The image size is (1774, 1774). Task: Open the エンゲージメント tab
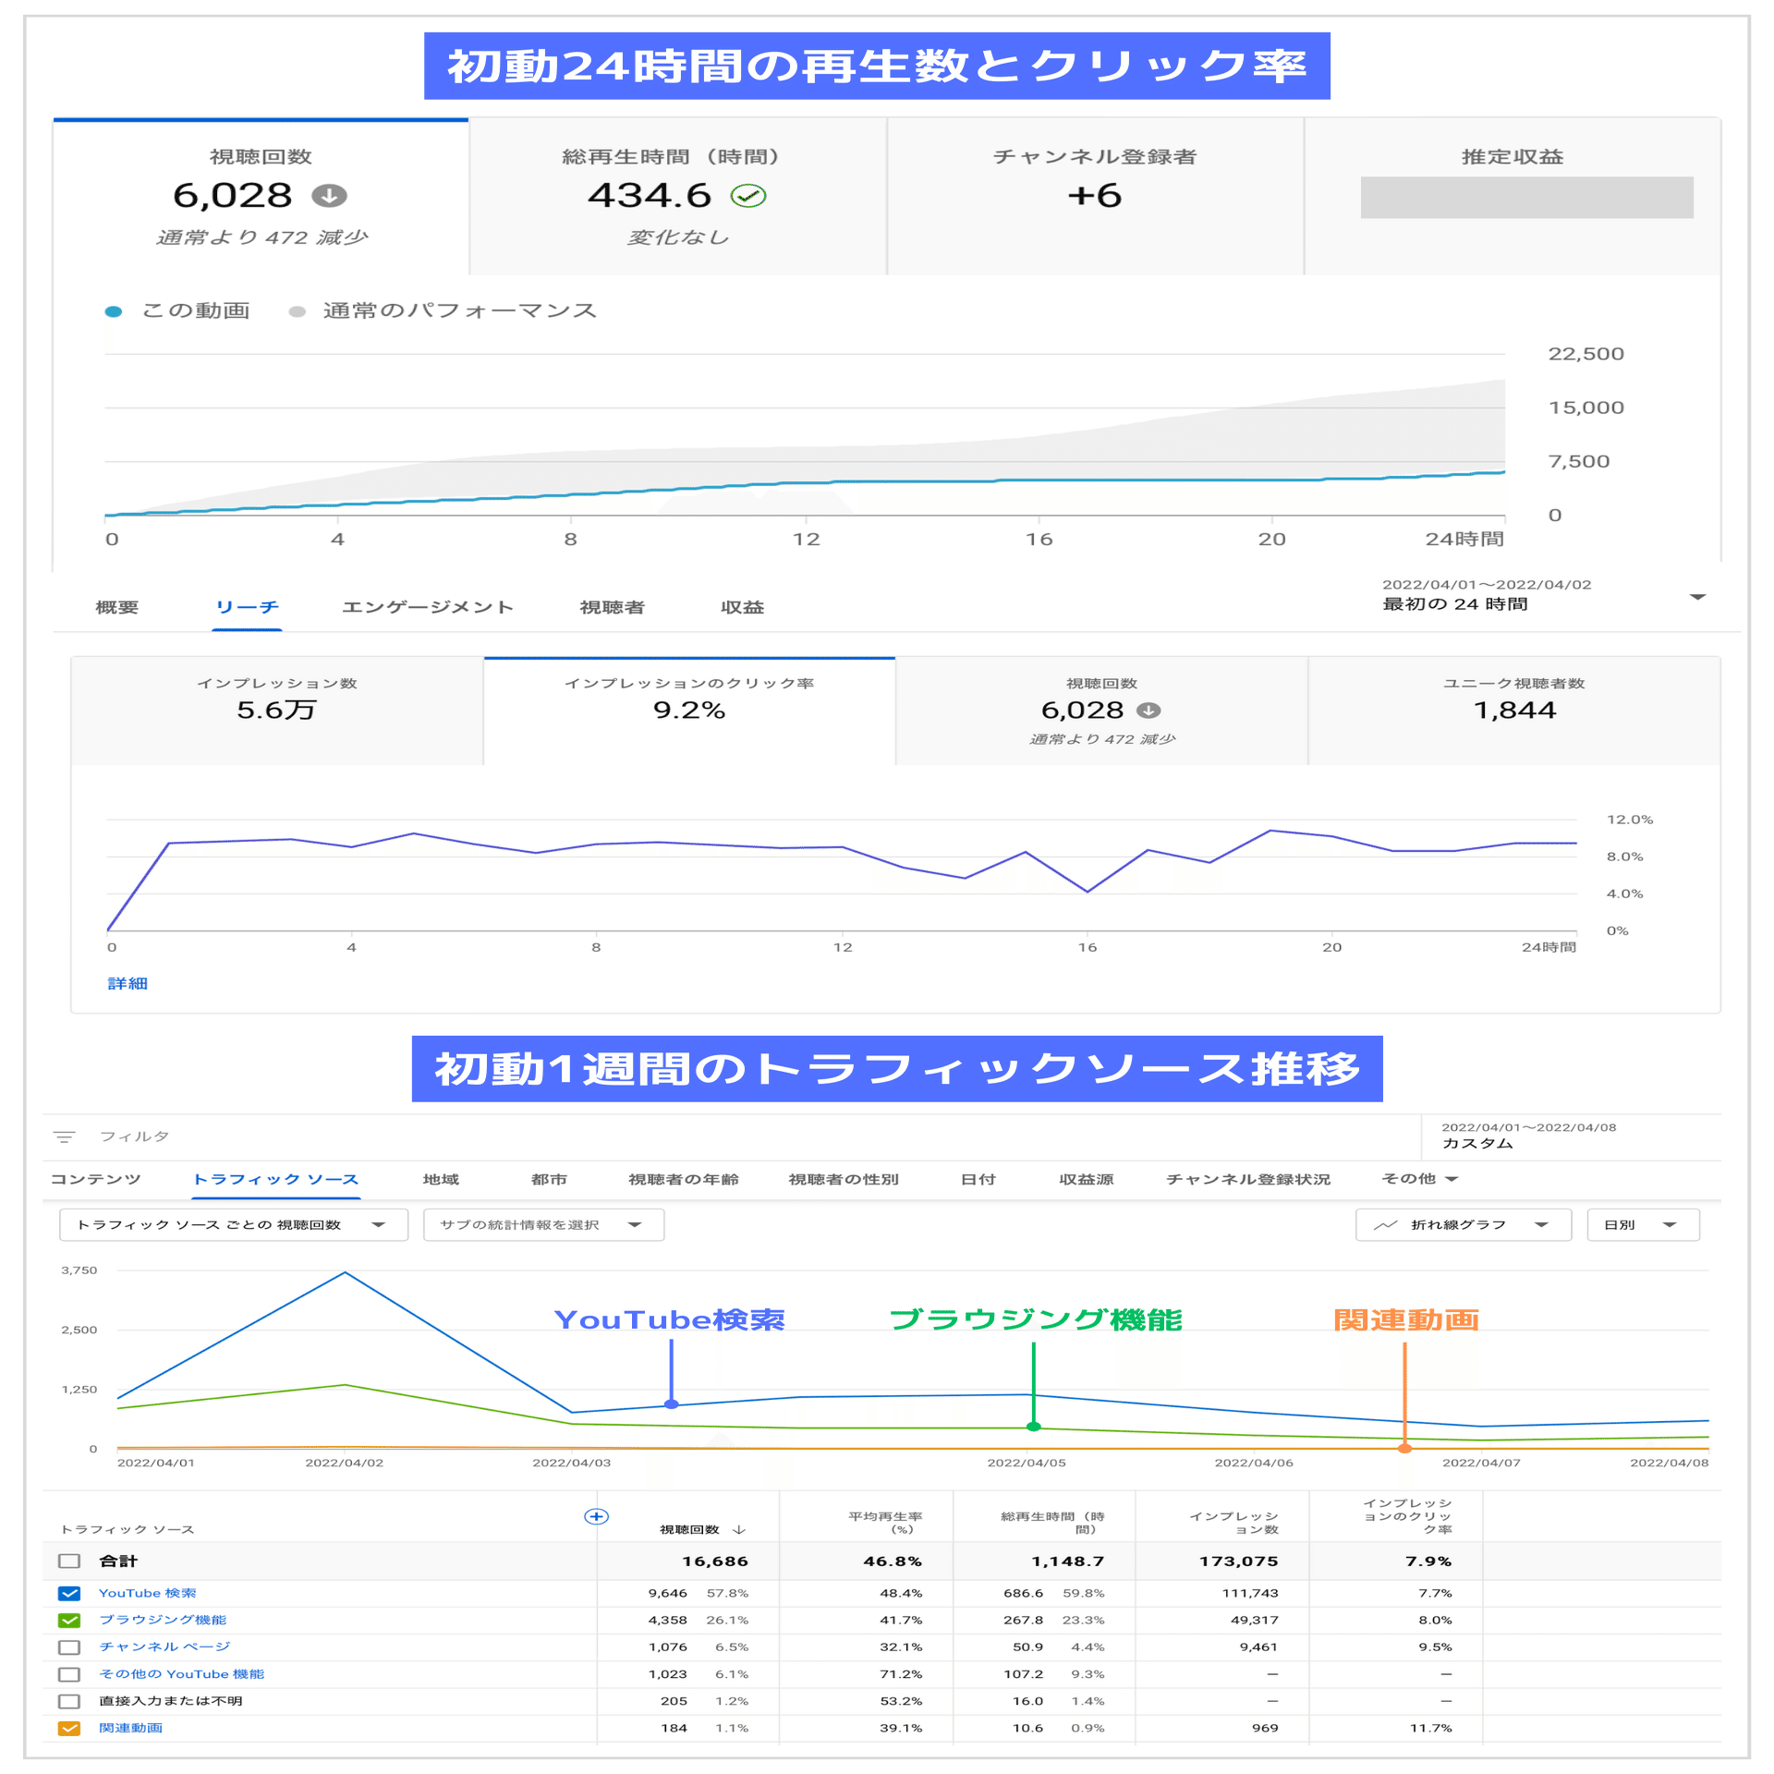[427, 607]
